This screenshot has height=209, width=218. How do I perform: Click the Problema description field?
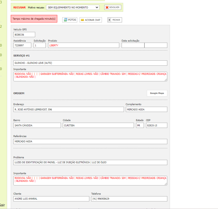point(90,162)
